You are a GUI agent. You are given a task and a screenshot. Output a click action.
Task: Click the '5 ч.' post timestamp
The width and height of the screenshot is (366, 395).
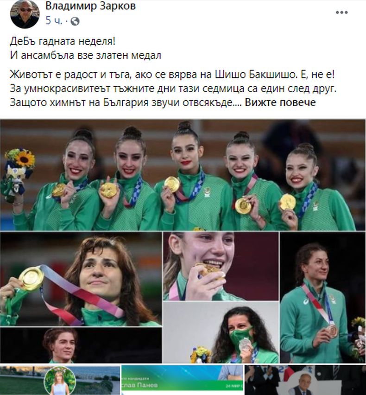(54, 21)
